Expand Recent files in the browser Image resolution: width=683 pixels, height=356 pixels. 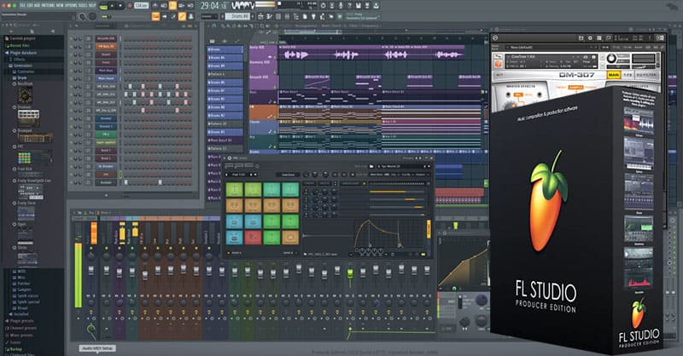click(17, 45)
